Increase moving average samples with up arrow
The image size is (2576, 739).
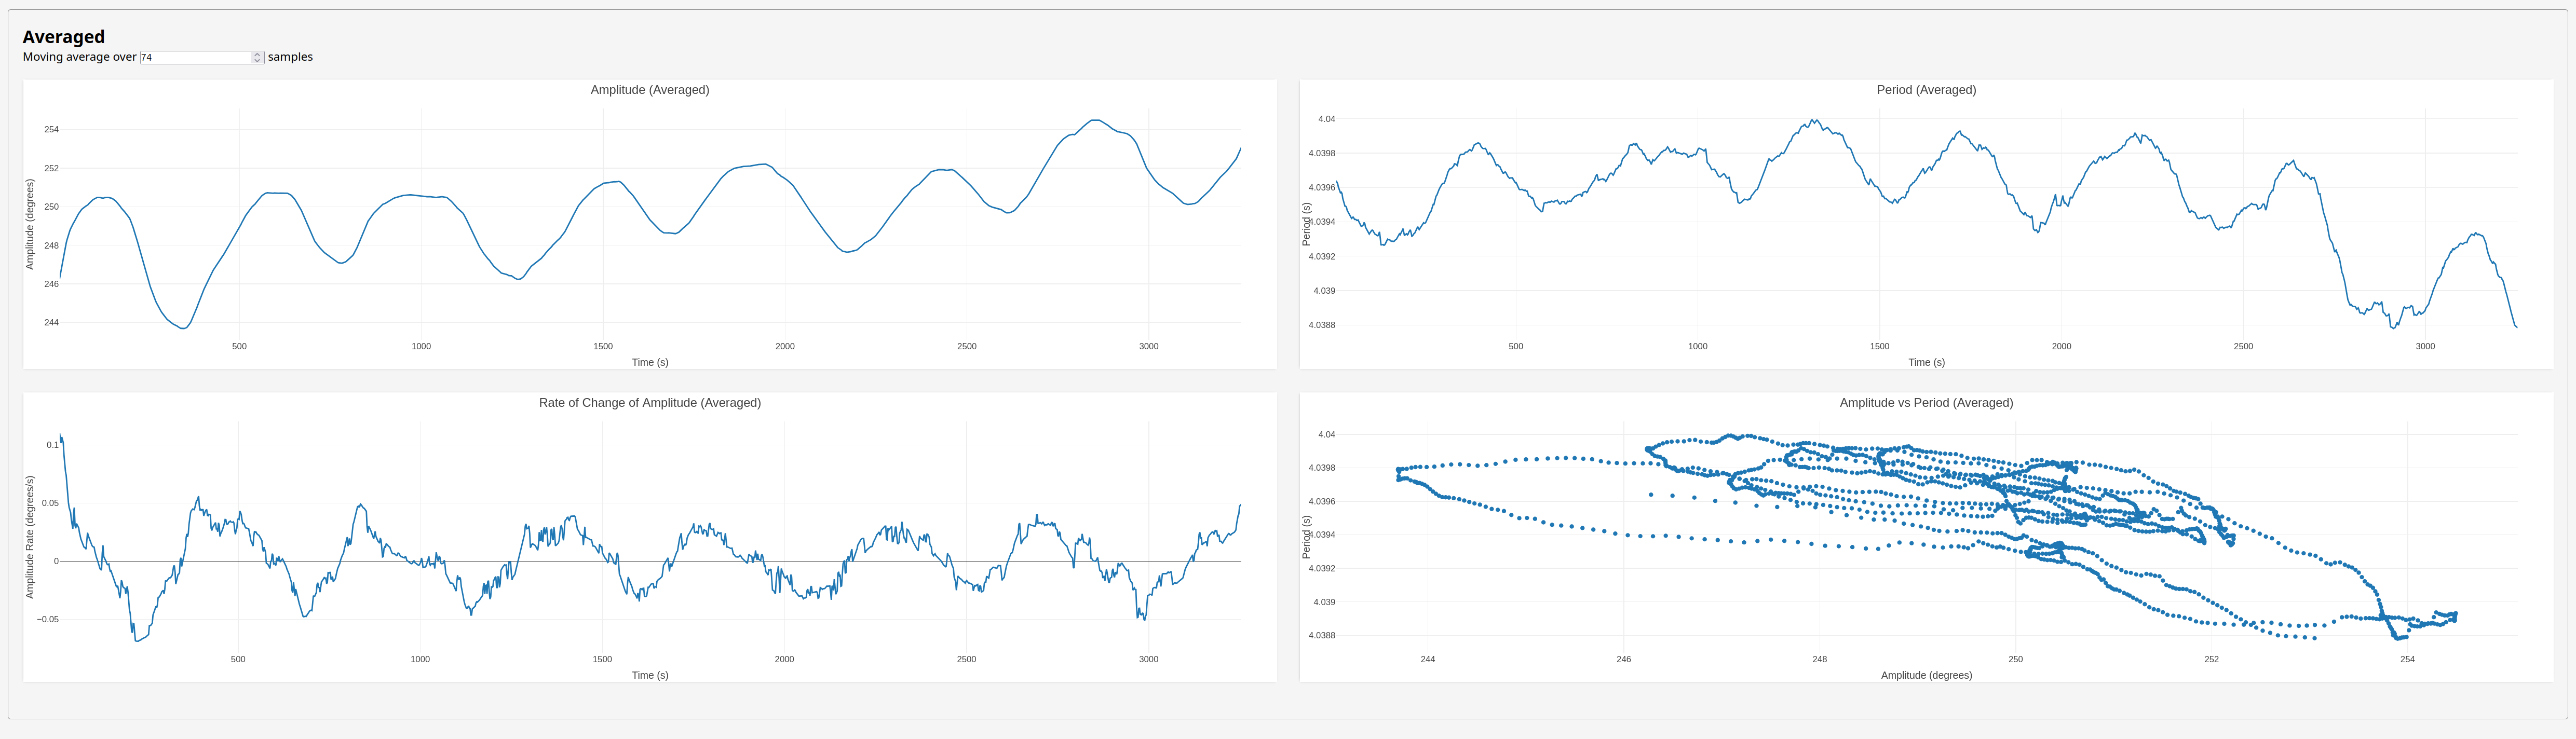257,54
